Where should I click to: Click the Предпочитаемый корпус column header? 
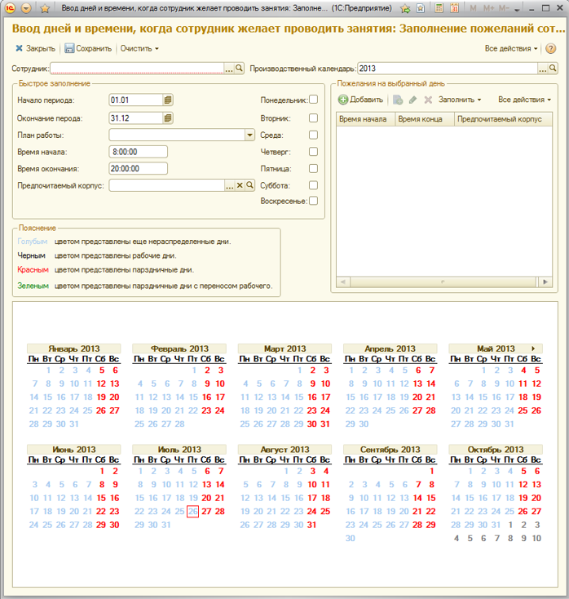click(503, 119)
